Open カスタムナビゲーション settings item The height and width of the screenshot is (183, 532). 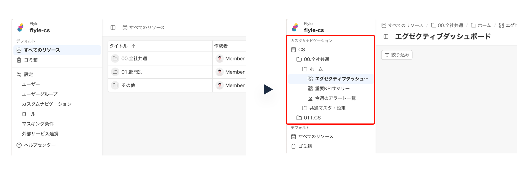47,104
